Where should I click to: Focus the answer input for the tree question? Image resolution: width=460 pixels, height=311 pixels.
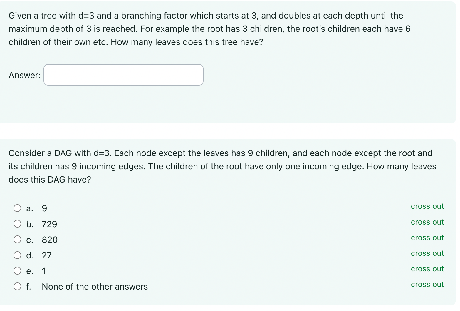point(123,75)
